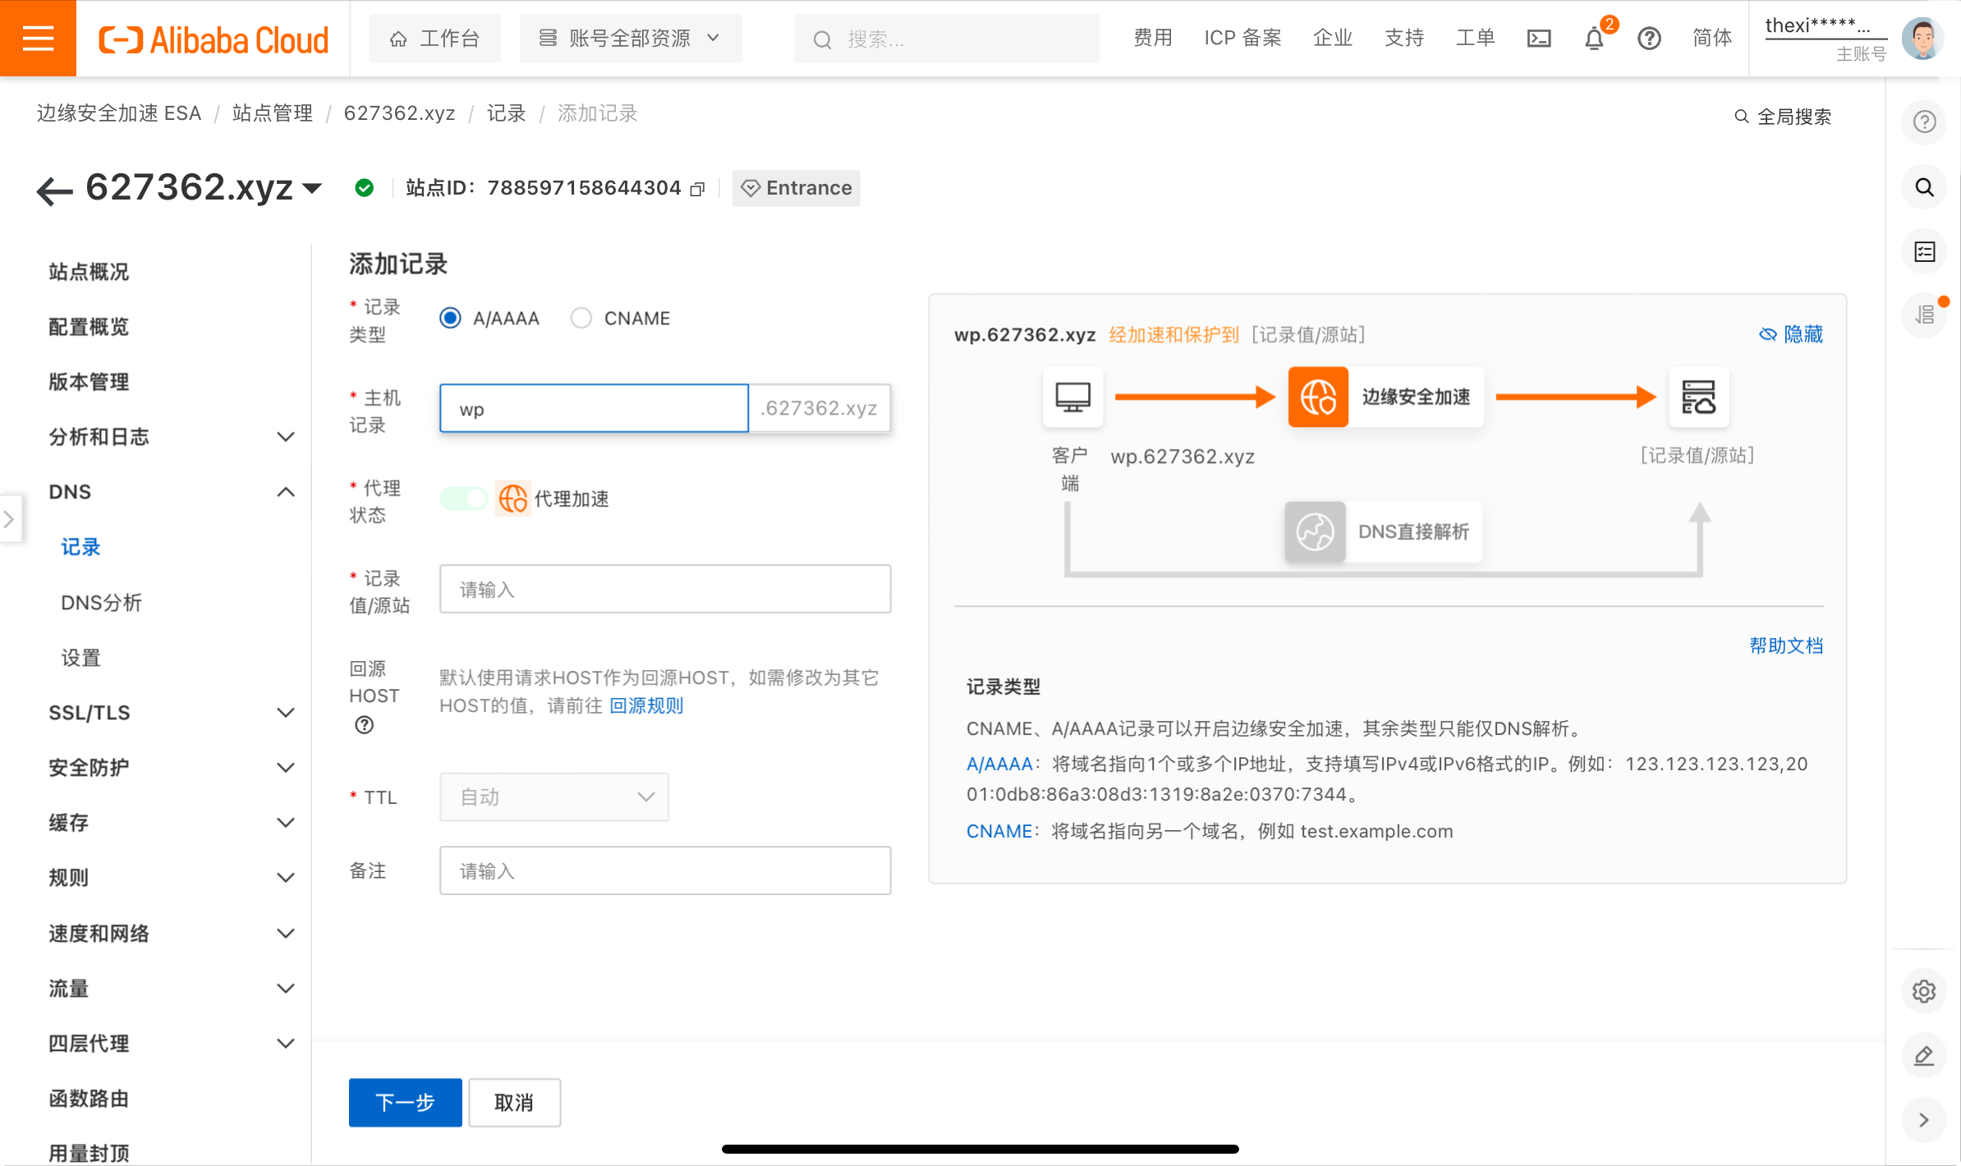Click the 客户端 monitor icon in diagram
Image resolution: width=1961 pixels, height=1166 pixels.
click(1072, 397)
